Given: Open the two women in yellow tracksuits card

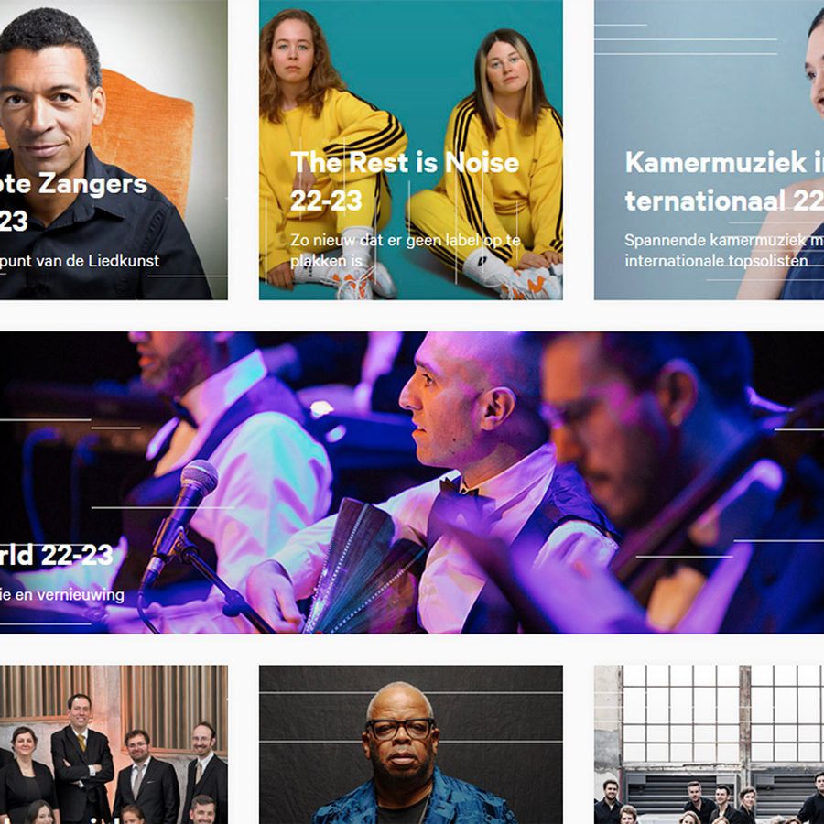Looking at the screenshot, I should tap(411, 150).
